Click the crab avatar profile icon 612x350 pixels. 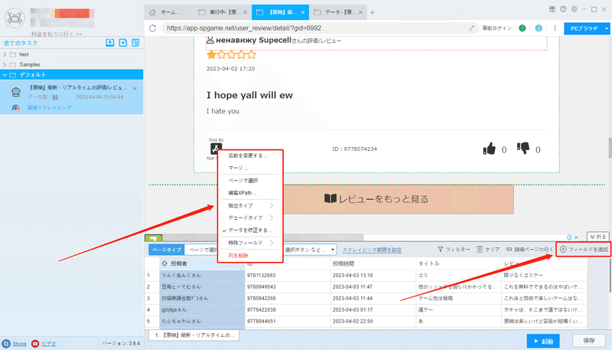[15, 18]
